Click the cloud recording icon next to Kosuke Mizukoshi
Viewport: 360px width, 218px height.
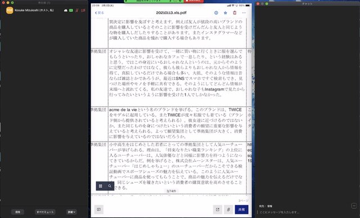[x=66, y=11]
